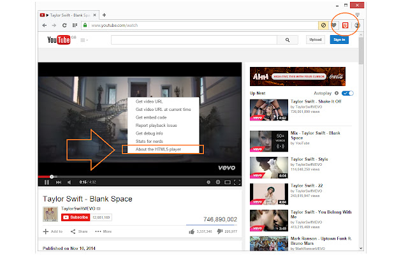Open You Belong With Me thumbnail
Screen dimensions: 408x255
(x=269, y=221)
